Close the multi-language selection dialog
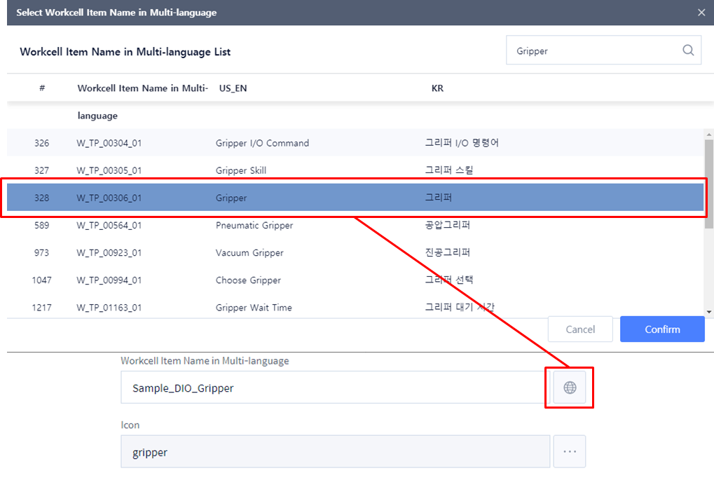The width and height of the screenshot is (714, 478). coord(701,13)
